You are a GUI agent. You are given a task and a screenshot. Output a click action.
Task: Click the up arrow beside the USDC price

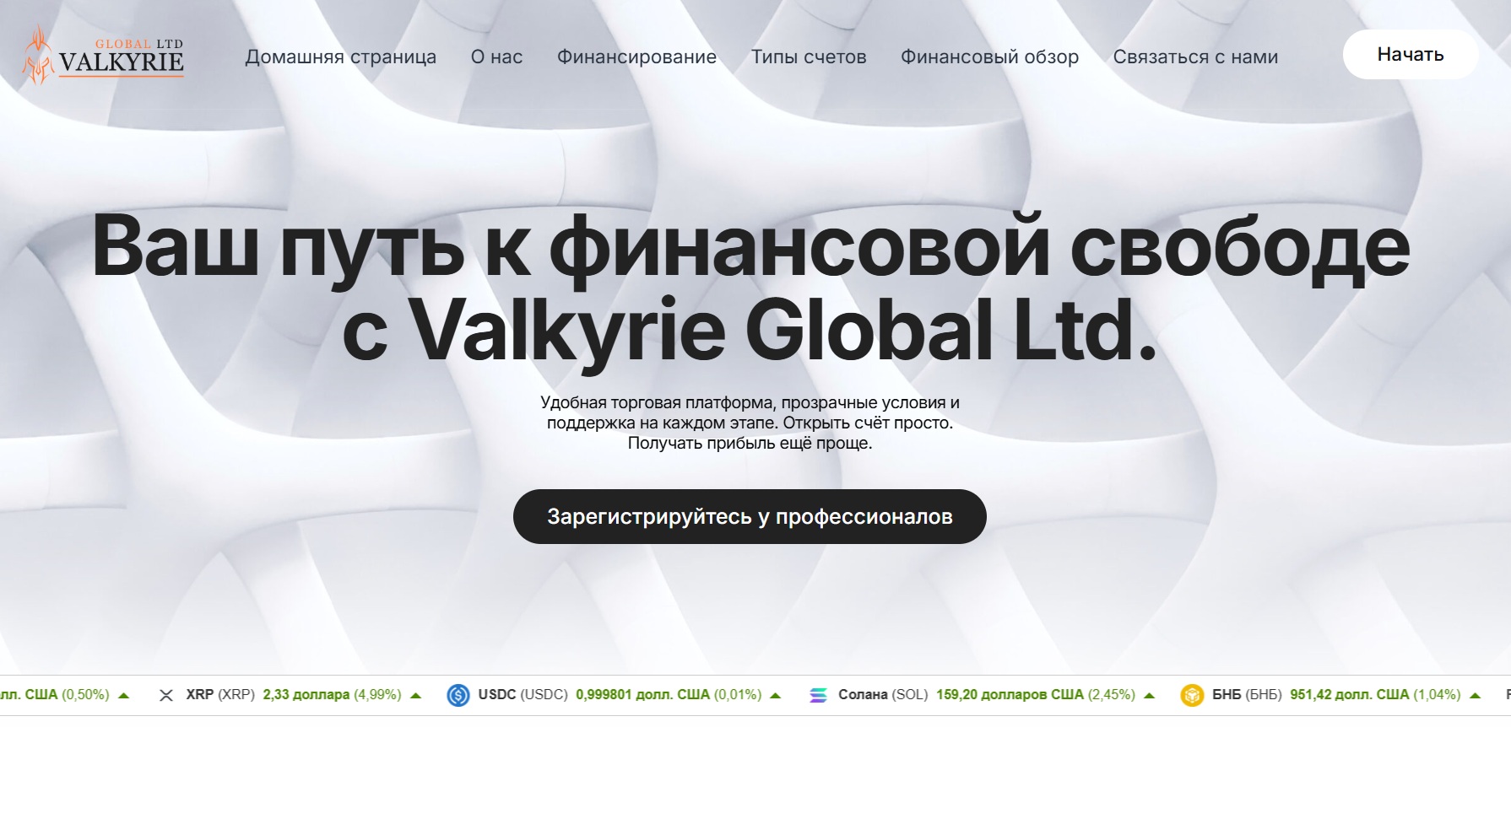pyautogui.click(x=774, y=695)
